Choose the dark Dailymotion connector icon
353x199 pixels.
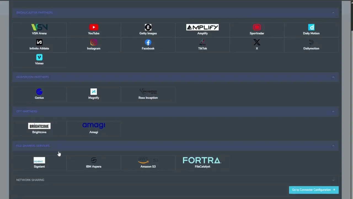tap(311, 42)
